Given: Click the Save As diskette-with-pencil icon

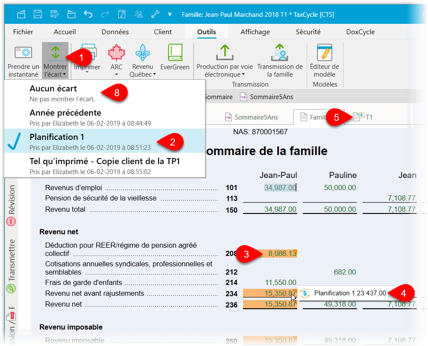Looking at the screenshot, I should click(x=55, y=14).
